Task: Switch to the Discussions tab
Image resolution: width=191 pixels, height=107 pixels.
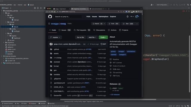Action: pyautogui.click(x=99, y=30)
